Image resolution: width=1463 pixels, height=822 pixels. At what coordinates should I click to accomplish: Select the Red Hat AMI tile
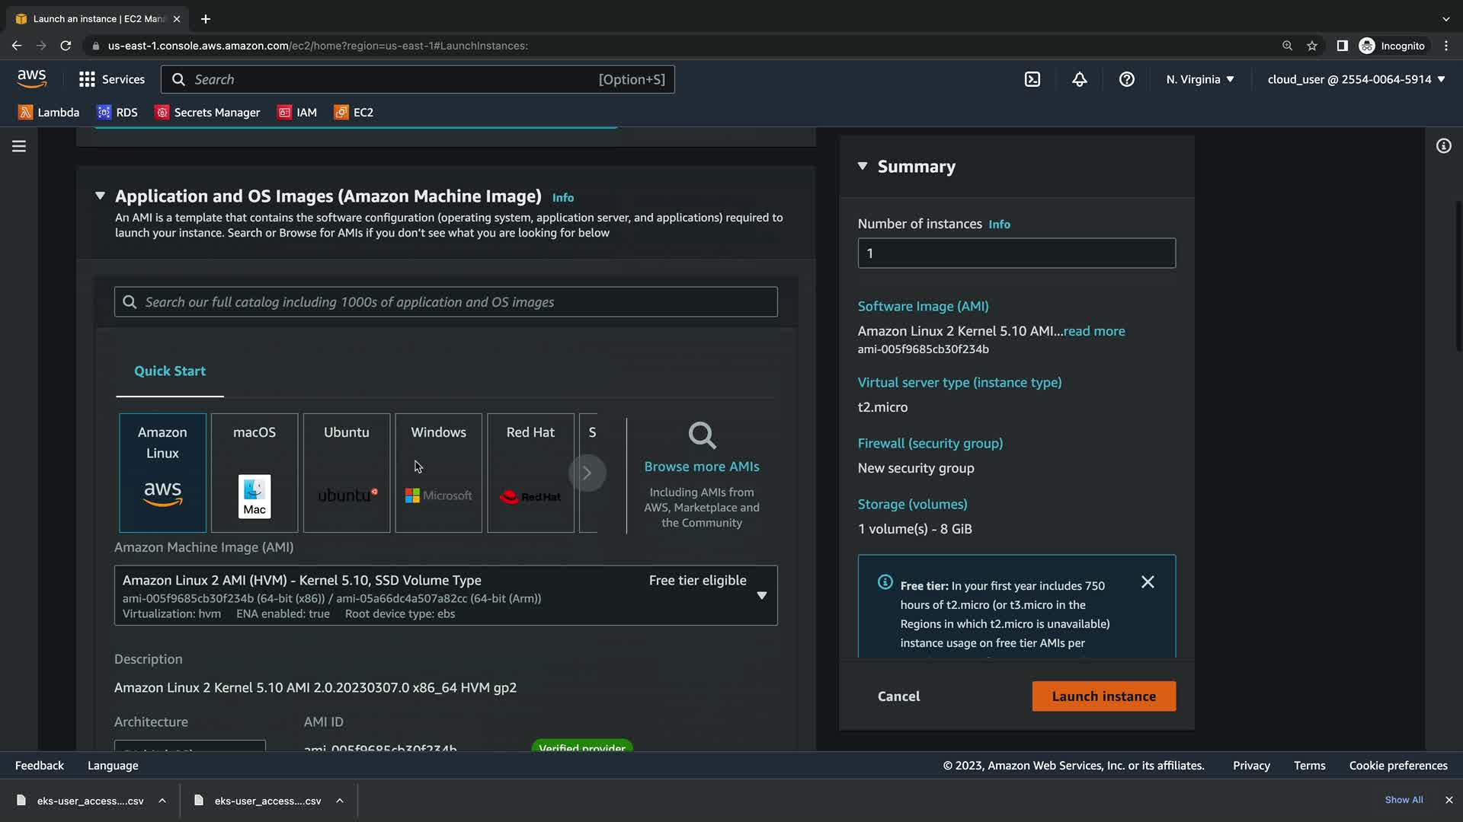pos(530,472)
